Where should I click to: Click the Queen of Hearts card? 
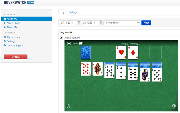coord(97,69)
